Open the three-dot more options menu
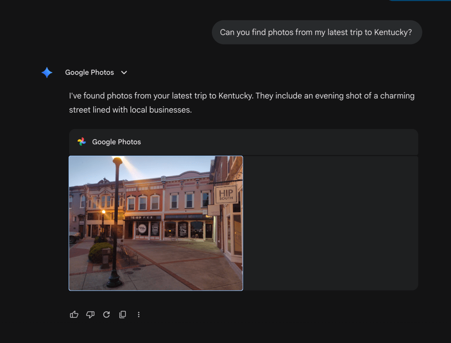Image resolution: width=451 pixels, height=343 pixels. (139, 314)
